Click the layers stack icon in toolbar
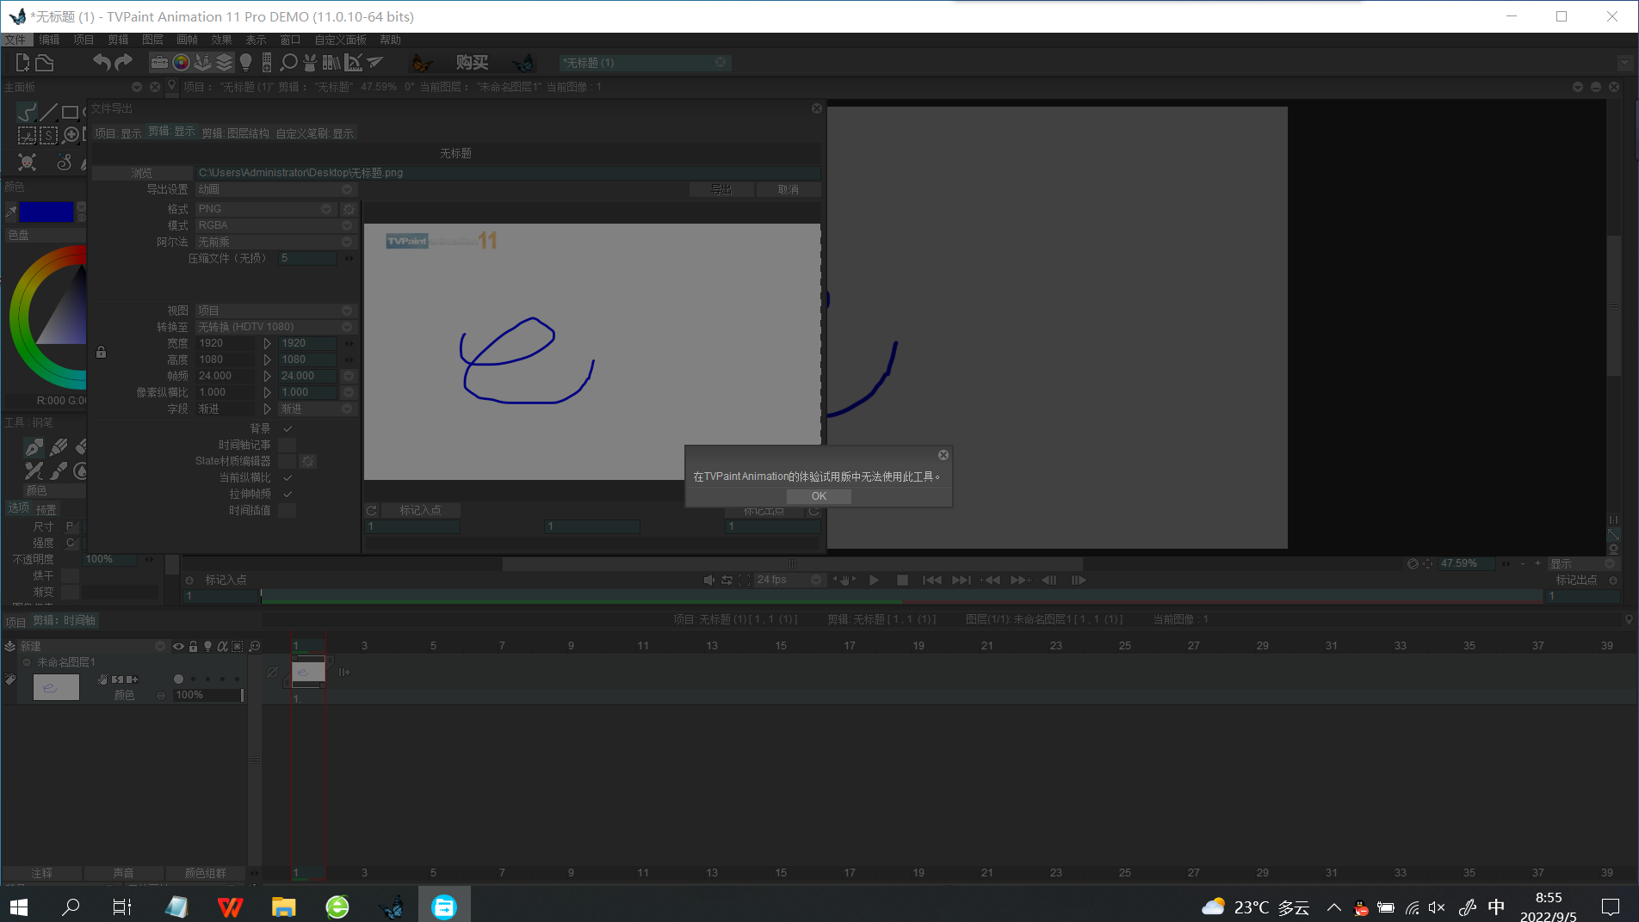This screenshot has width=1639, height=922. (x=224, y=63)
